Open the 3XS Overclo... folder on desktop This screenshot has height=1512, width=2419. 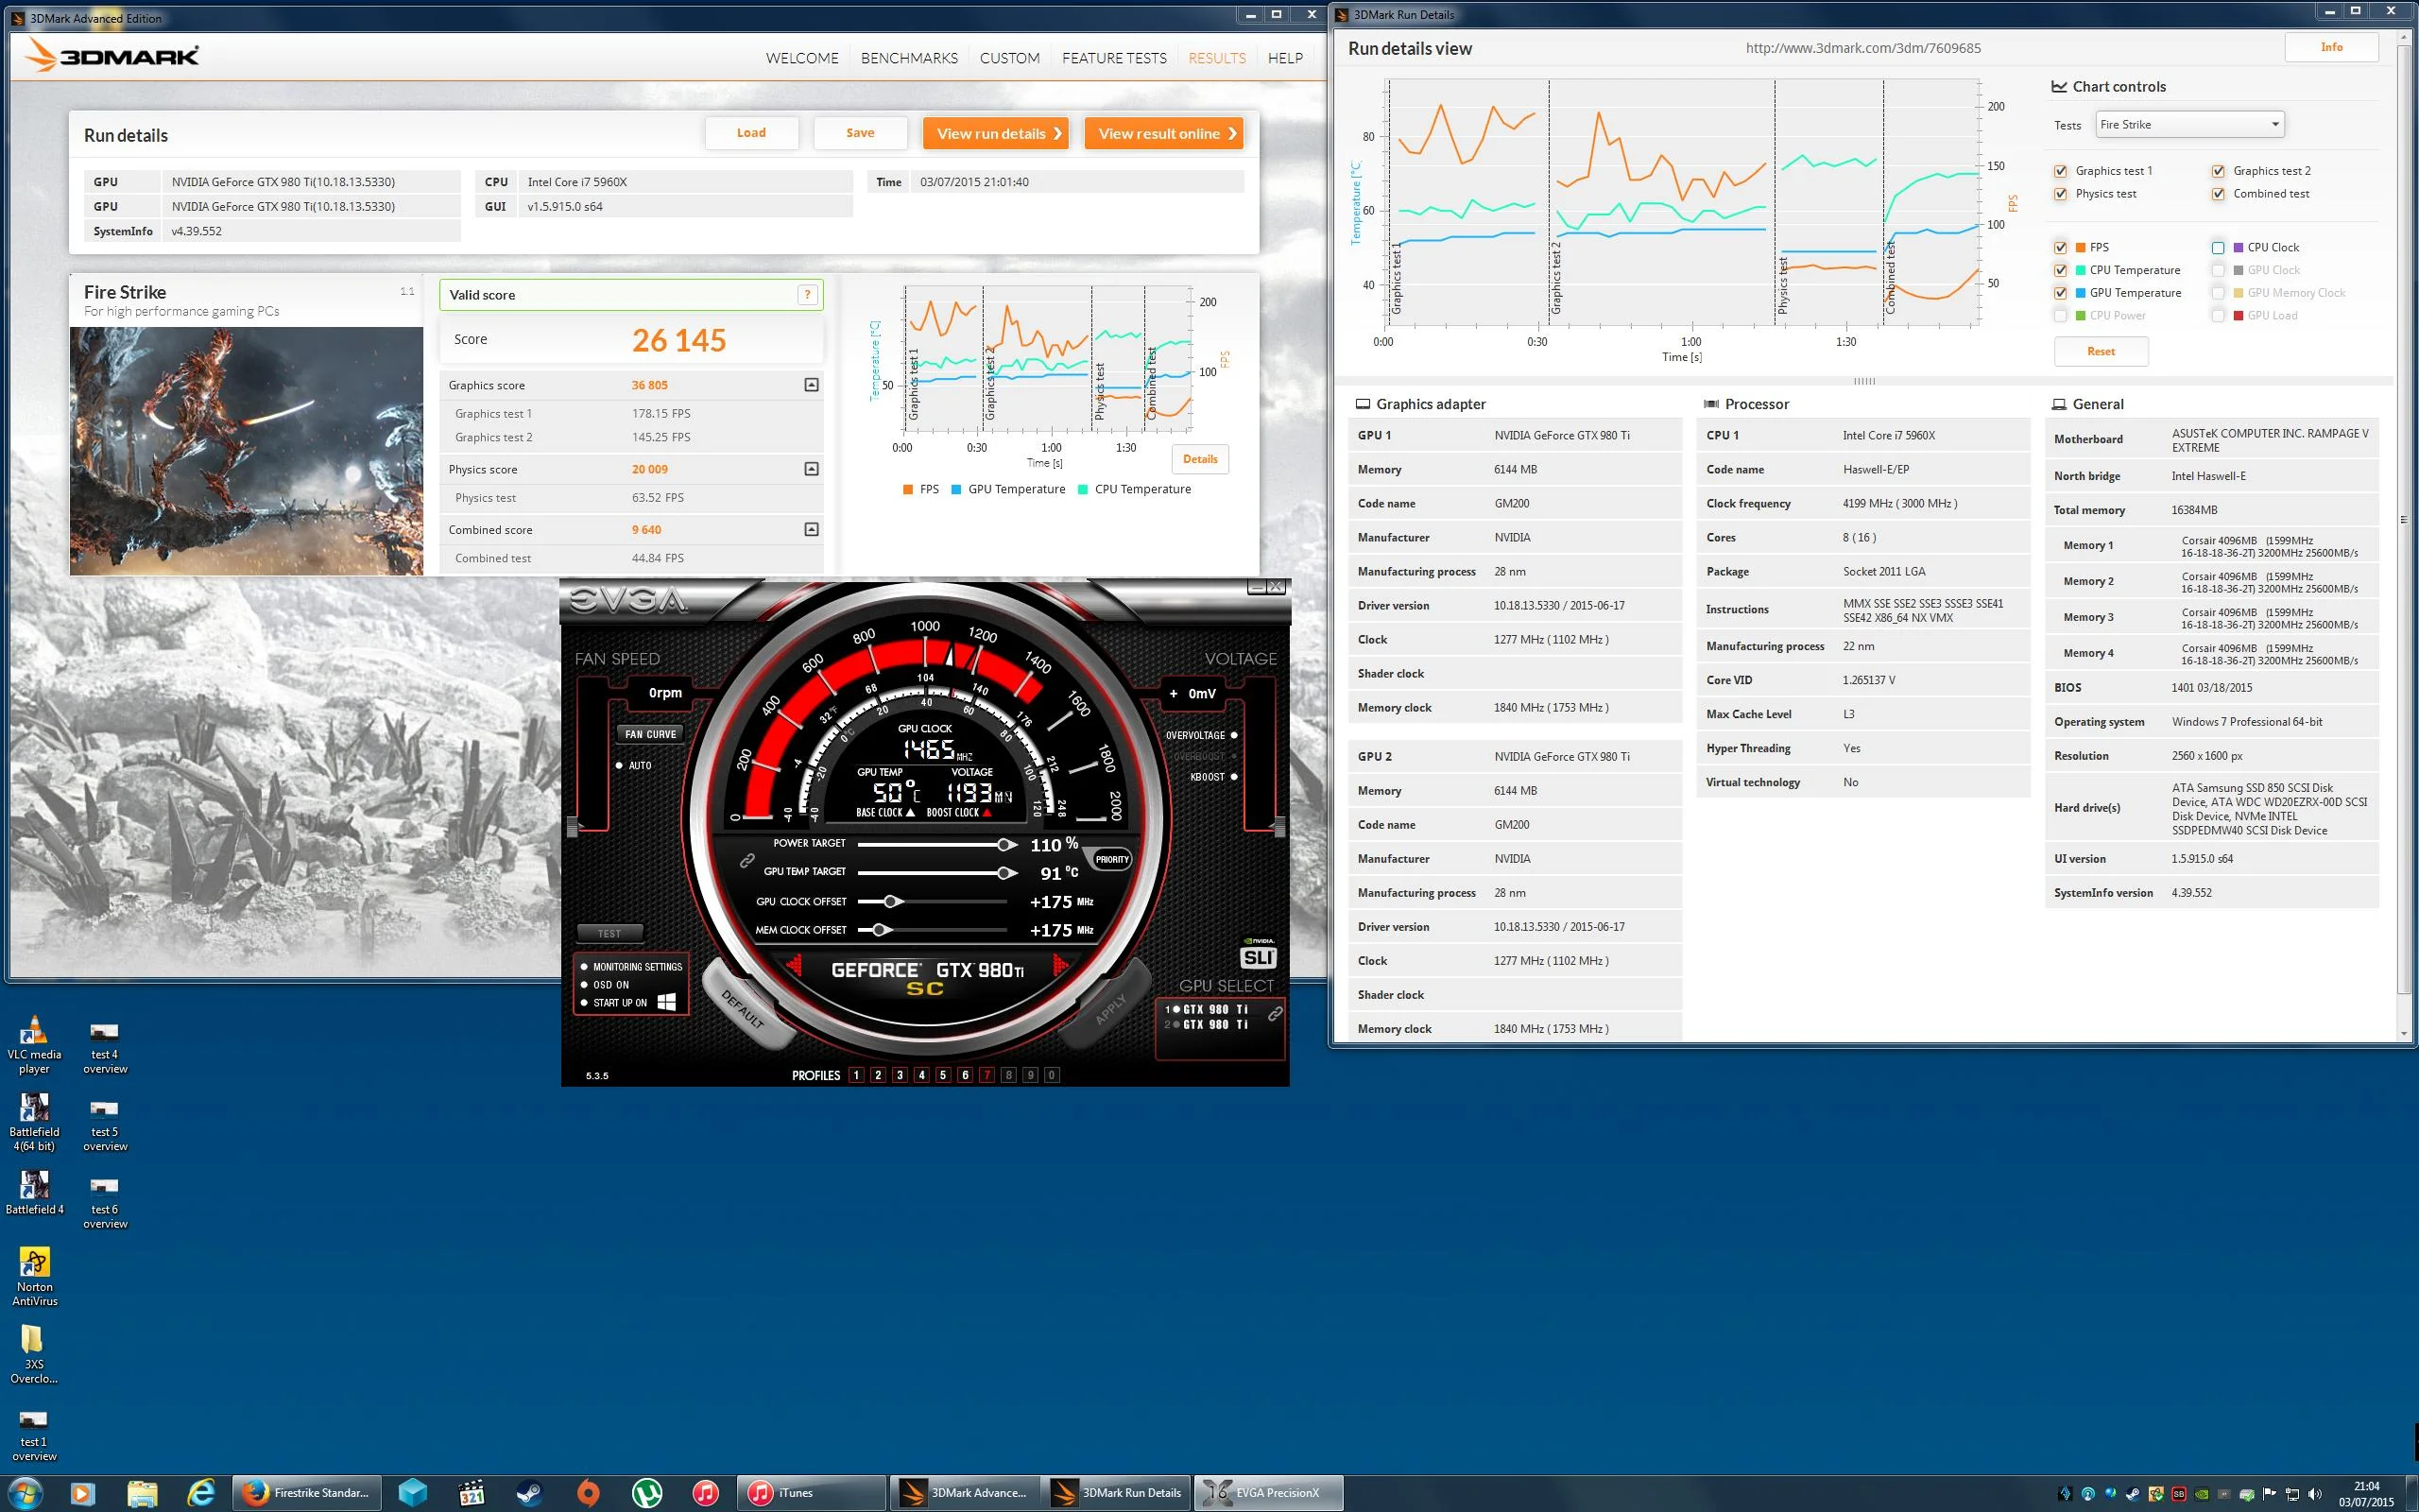point(34,1355)
